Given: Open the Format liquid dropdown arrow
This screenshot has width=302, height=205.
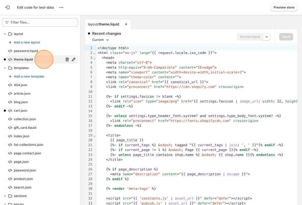Looking at the screenshot, I should (267, 37).
